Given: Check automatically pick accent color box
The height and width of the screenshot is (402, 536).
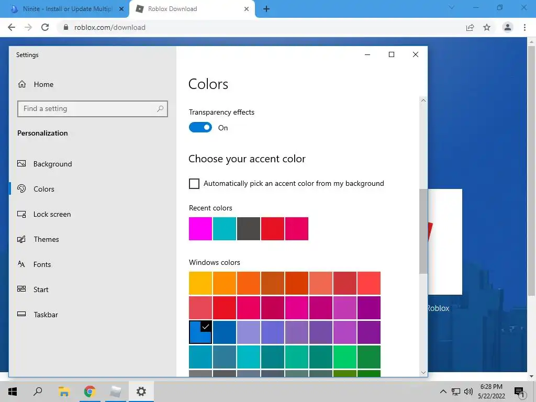Looking at the screenshot, I should (x=194, y=184).
